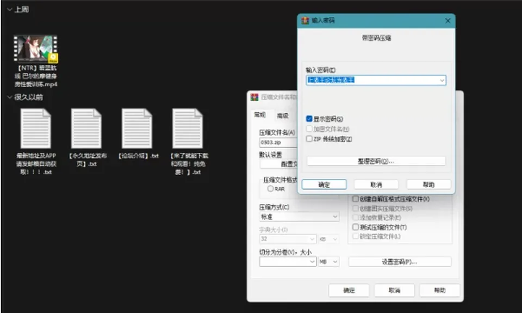Click the 【论坛介绍】.txt file name

138,156
